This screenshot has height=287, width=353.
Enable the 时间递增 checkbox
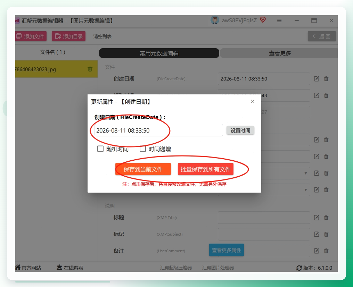tap(143, 149)
